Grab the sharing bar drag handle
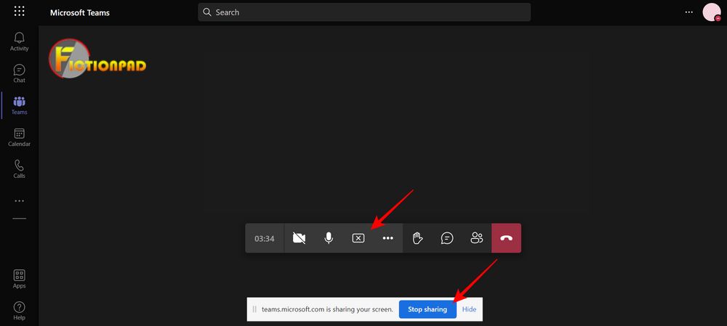727x326 pixels. tap(254, 309)
